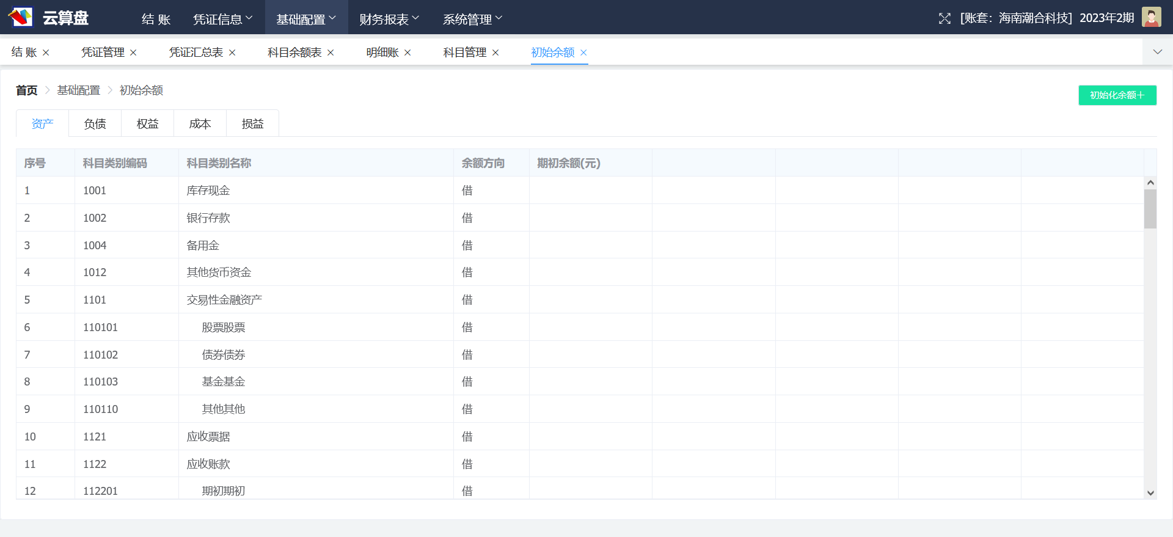
Task: Open the user avatar profile
Action: pyautogui.click(x=1151, y=17)
